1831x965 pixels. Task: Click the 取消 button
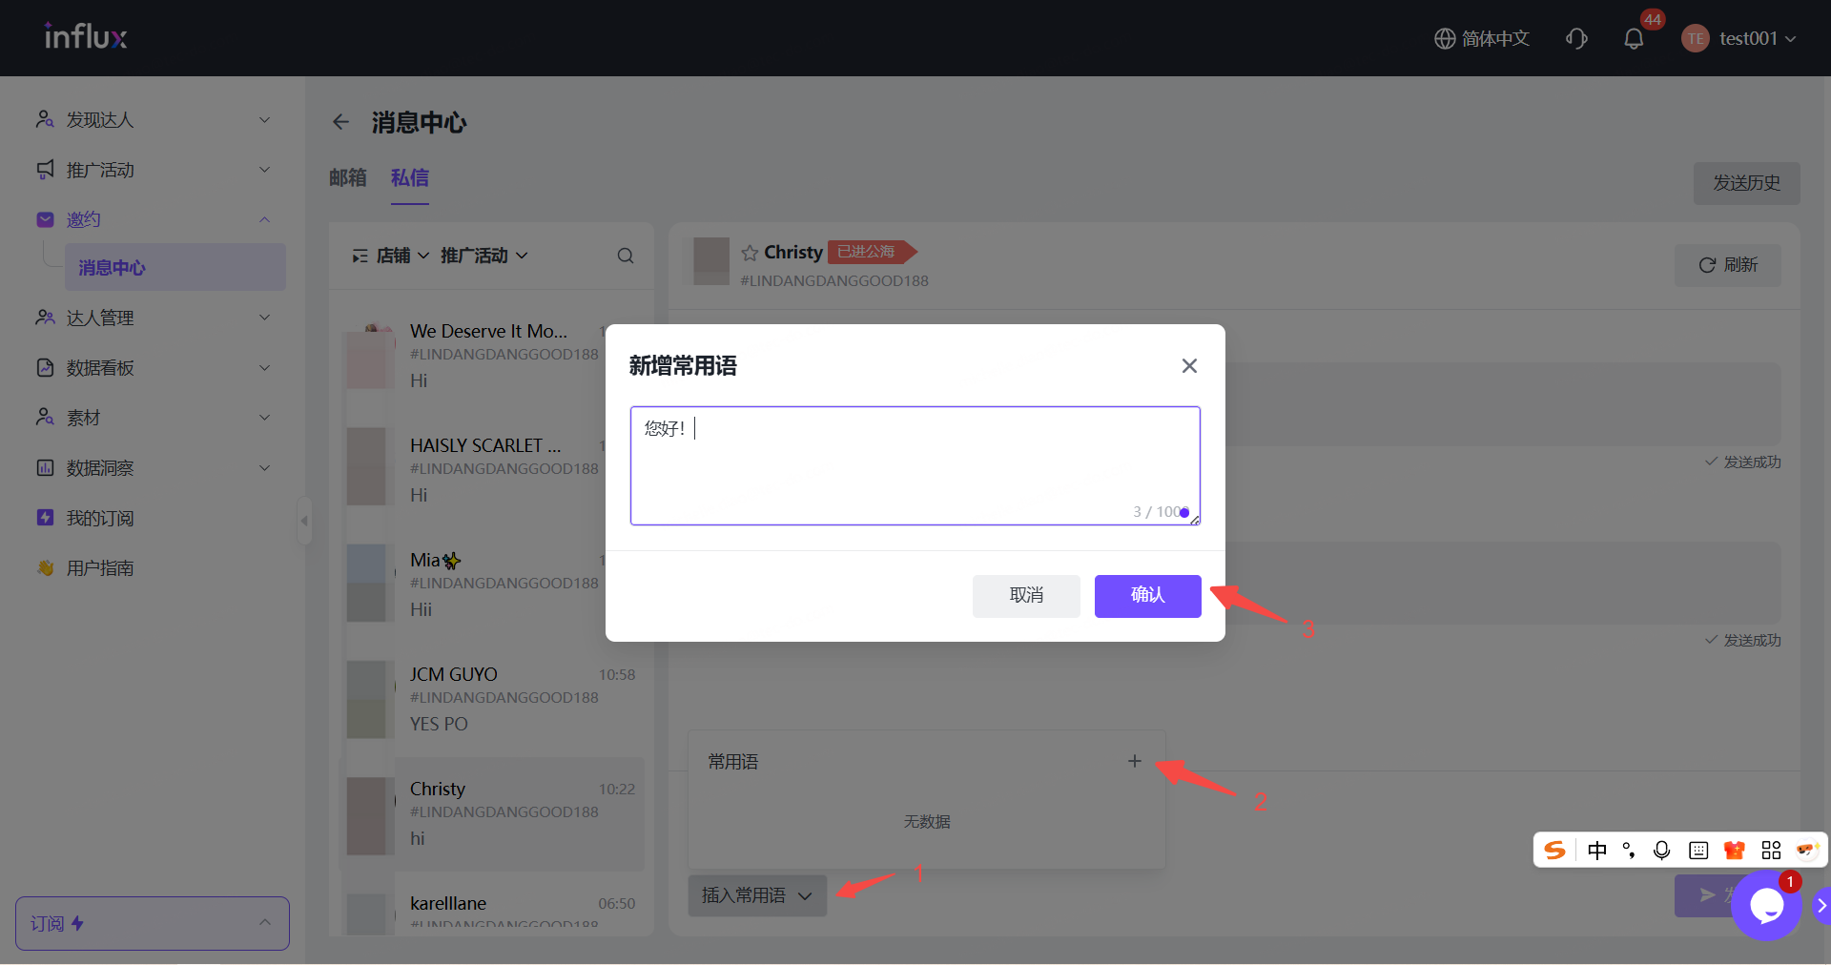click(x=1026, y=596)
